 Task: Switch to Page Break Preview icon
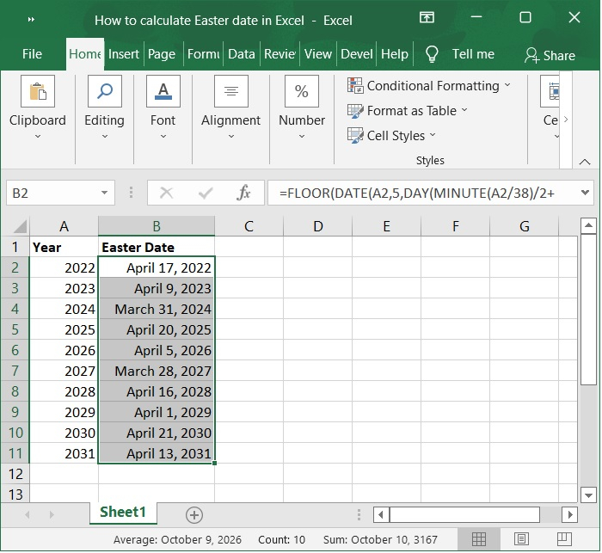[564, 539]
